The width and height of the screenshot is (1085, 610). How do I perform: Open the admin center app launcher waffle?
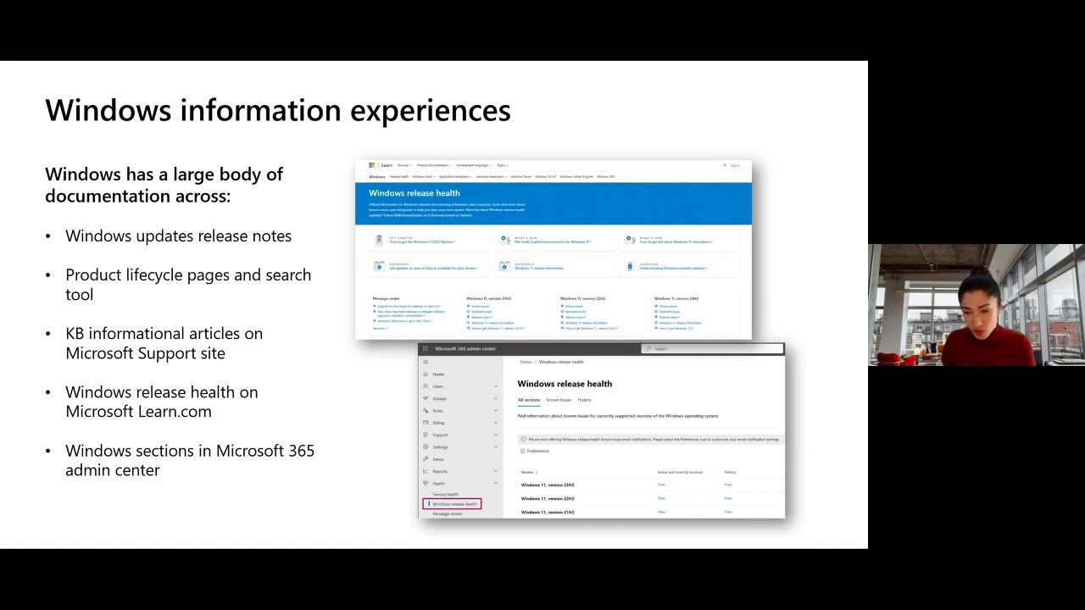426,349
